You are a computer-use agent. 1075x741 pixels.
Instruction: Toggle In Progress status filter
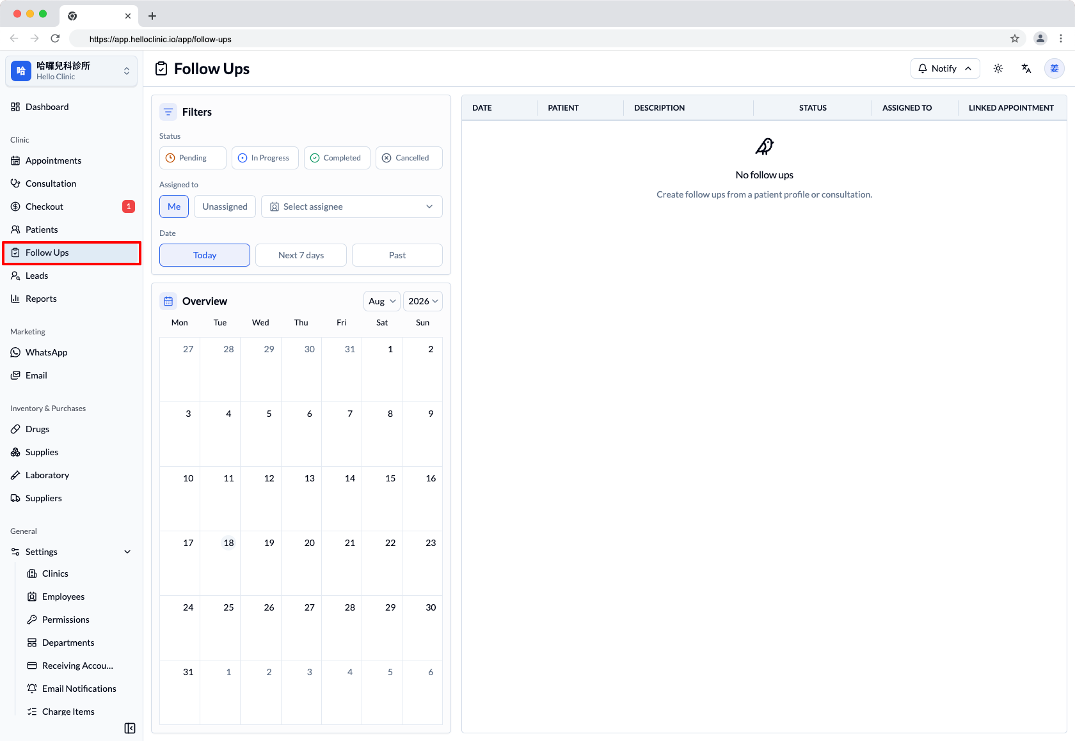(x=265, y=158)
